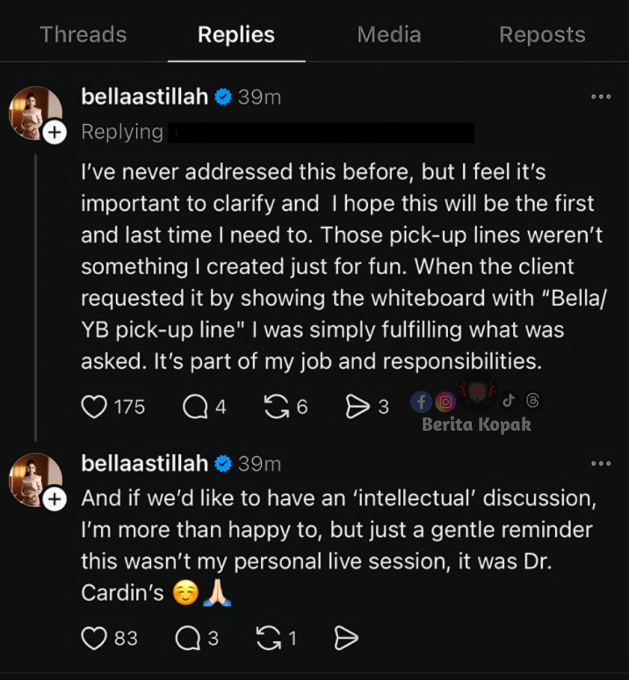Switch to the Threads tab
629x680 pixels.
click(x=83, y=35)
